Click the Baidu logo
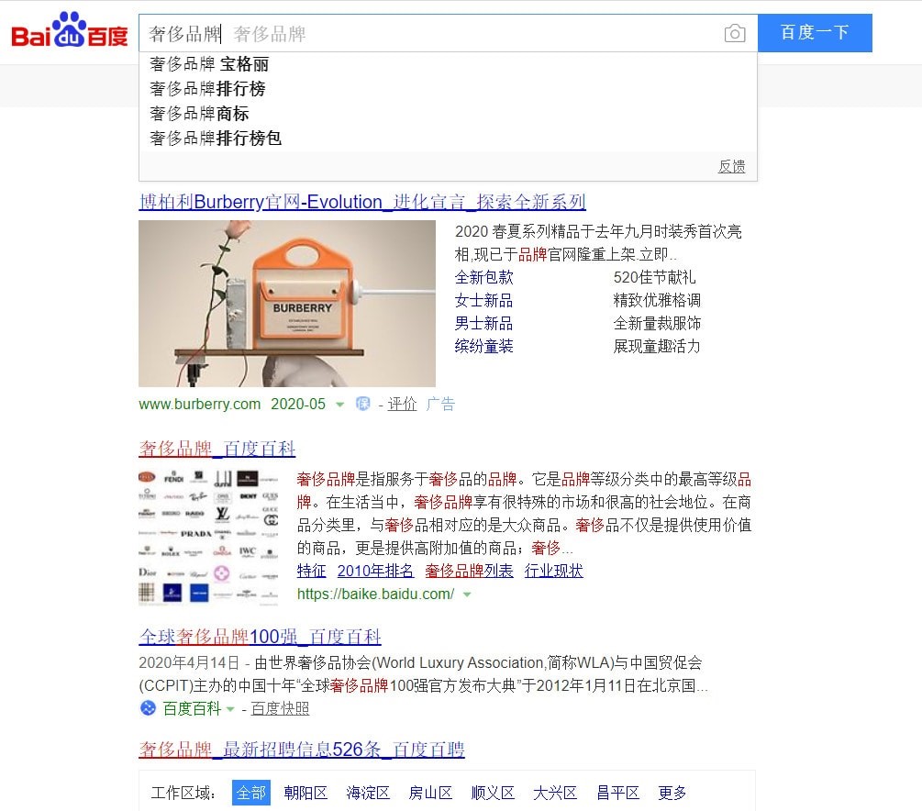 (70, 30)
